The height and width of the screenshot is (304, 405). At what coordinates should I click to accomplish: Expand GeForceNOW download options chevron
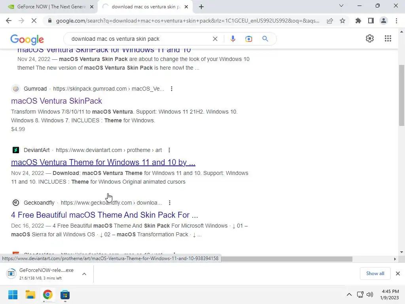pyautogui.click(x=84, y=274)
